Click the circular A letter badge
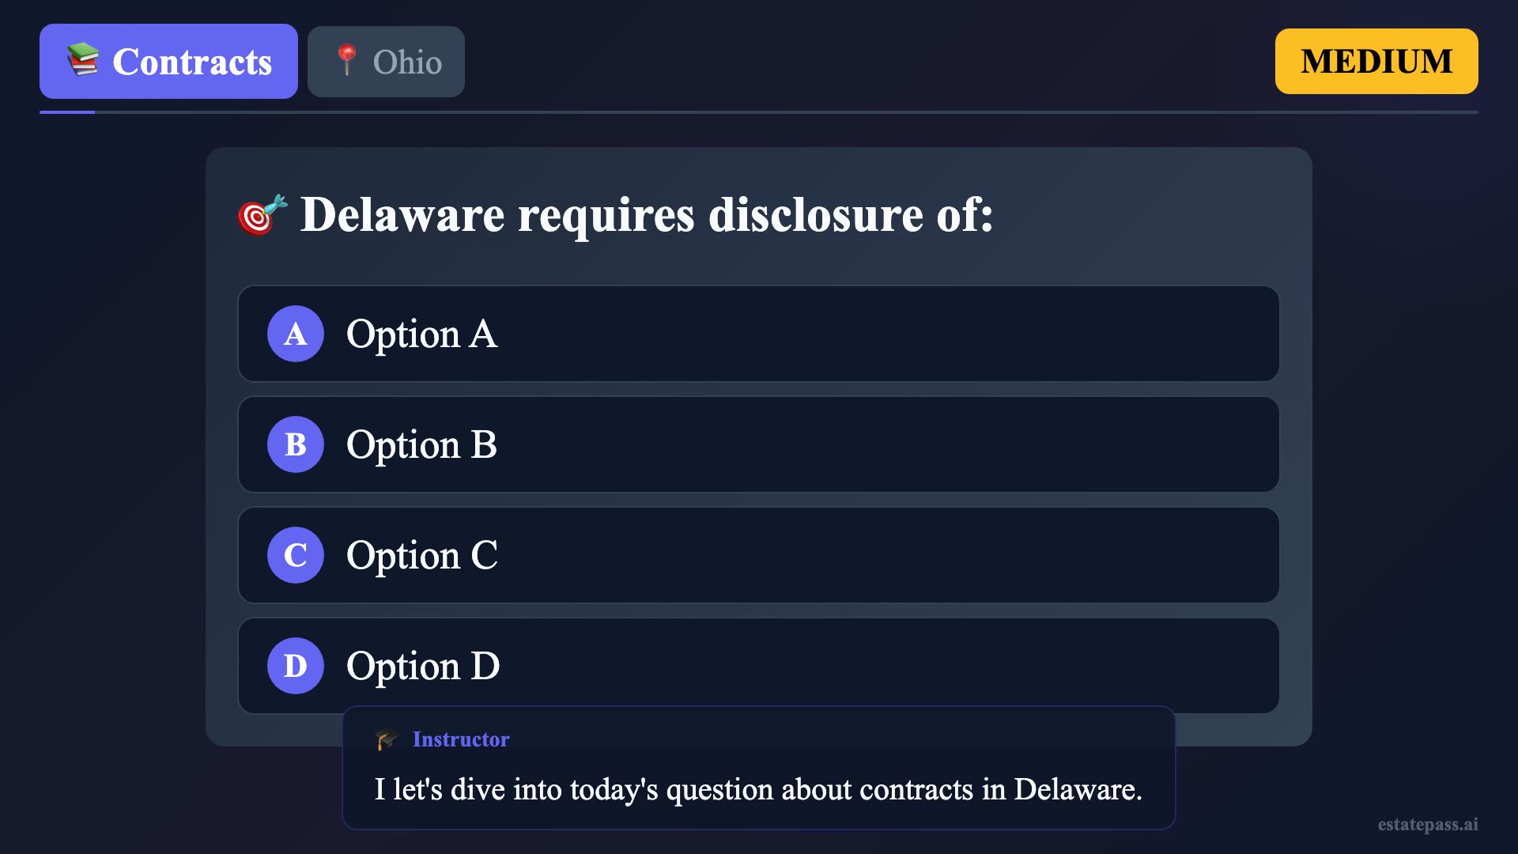The height and width of the screenshot is (854, 1518). click(296, 334)
